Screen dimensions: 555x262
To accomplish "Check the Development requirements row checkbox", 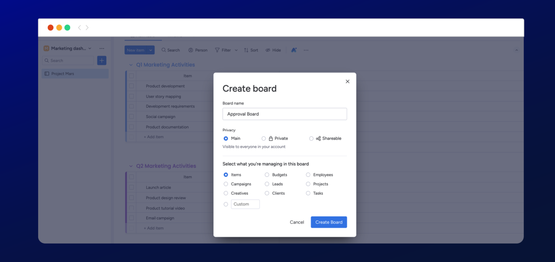I will [132, 106].
